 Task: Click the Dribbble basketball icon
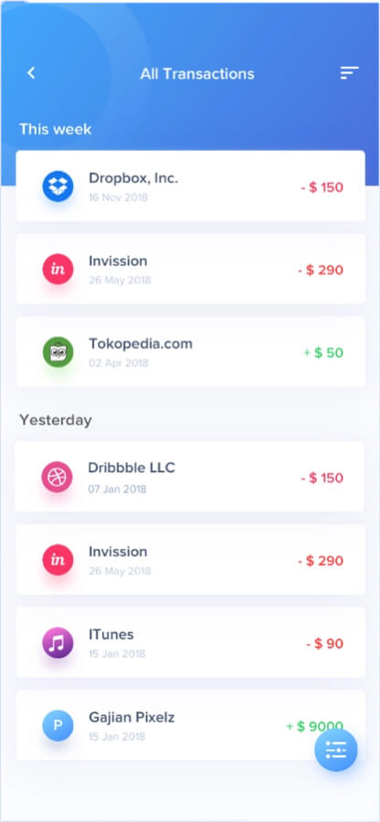point(57,477)
